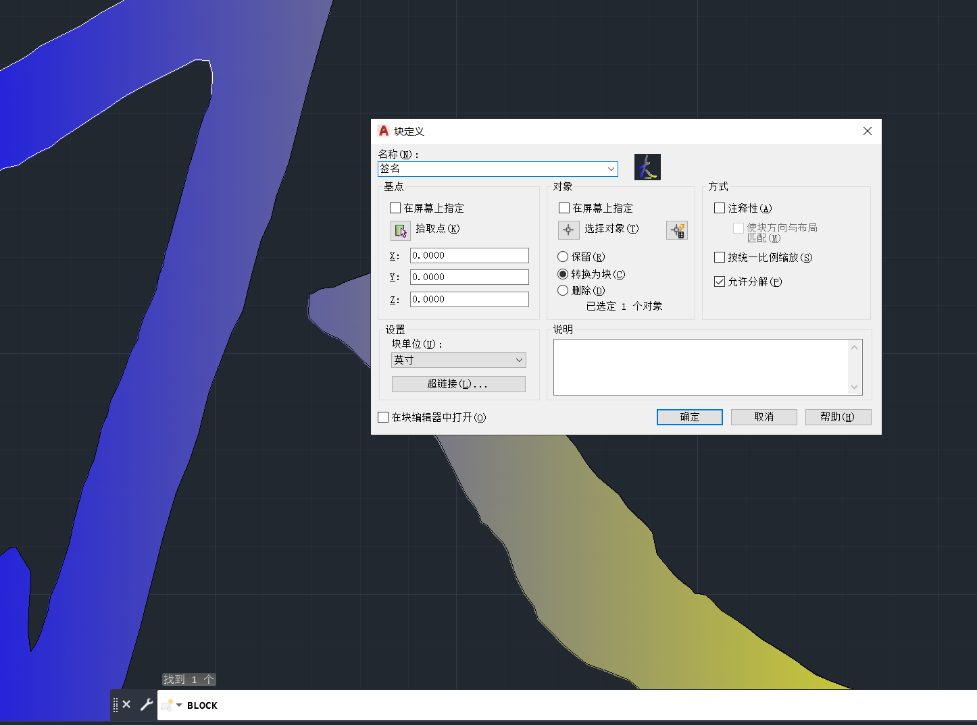Open the 超链接 dialog button
The height and width of the screenshot is (725, 977).
tap(458, 384)
